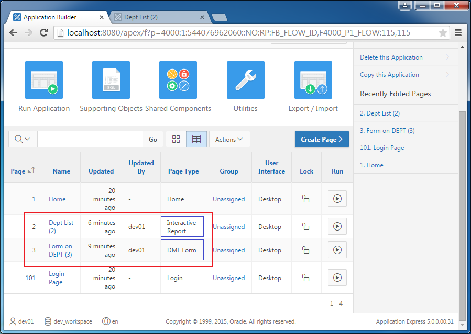Click the Updated column header
Image resolution: width=471 pixels, height=334 pixels.
pyautogui.click(x=101, y=171)
